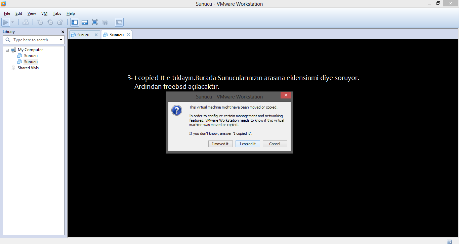Collapse the My Computer tree node
459x244 pixels.
point(7,50)
